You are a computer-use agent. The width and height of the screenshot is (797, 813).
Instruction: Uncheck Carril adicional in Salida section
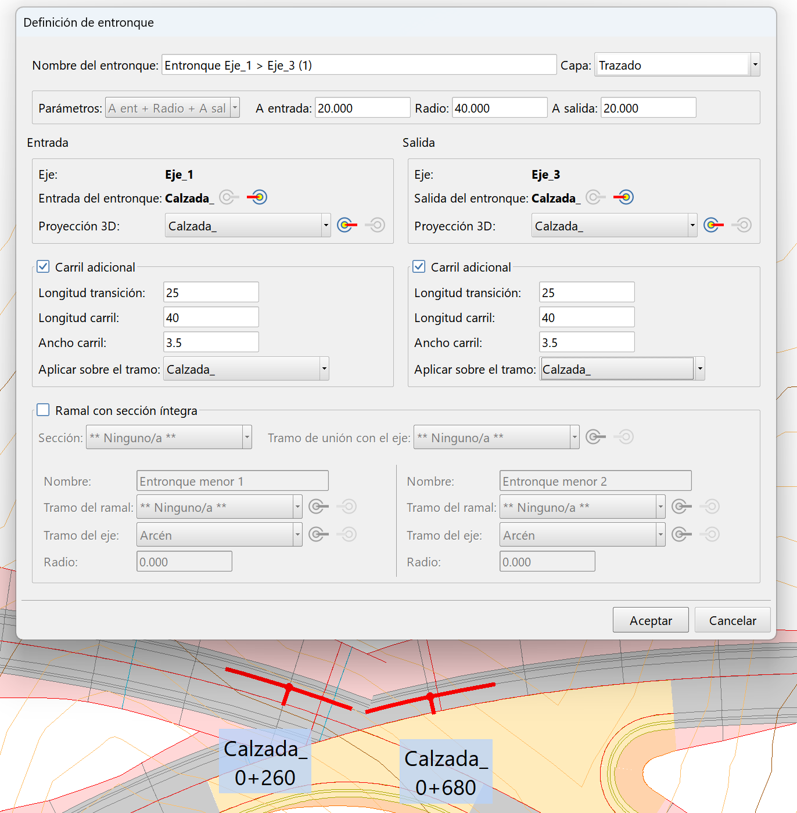click(x=419, y=267)
